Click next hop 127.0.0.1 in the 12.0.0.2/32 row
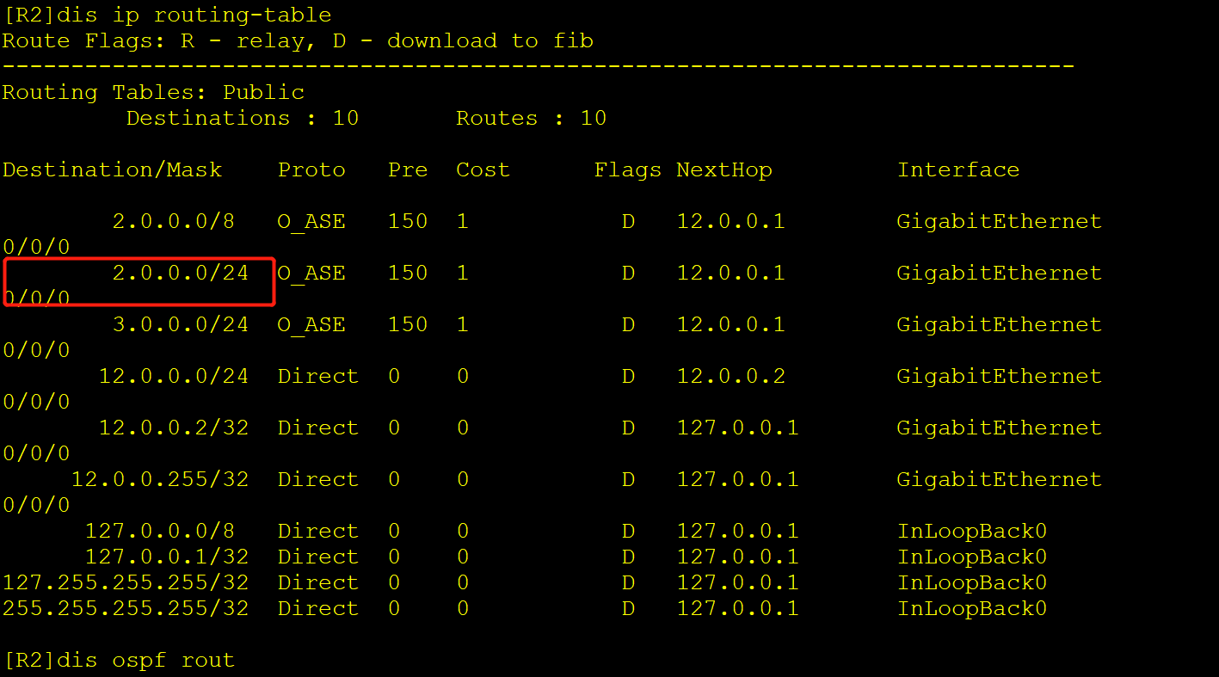The width and height of the screenshot is (1219, 677). coord(737,428)
